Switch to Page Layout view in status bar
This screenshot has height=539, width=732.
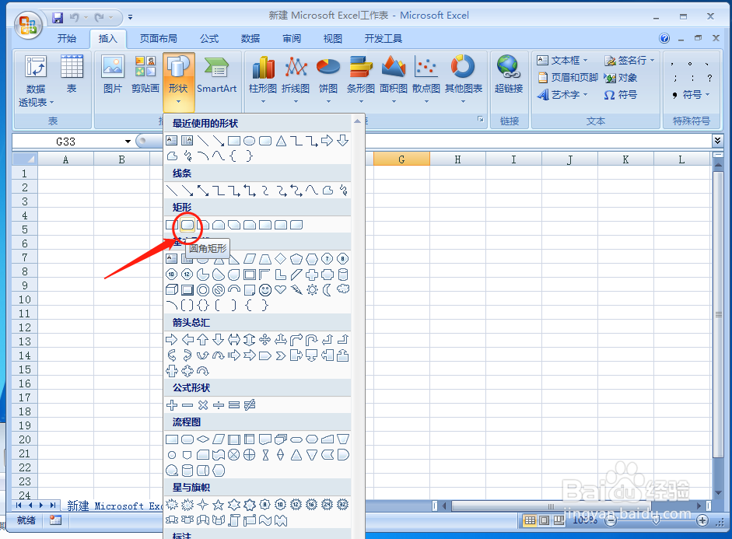point(544,520)
